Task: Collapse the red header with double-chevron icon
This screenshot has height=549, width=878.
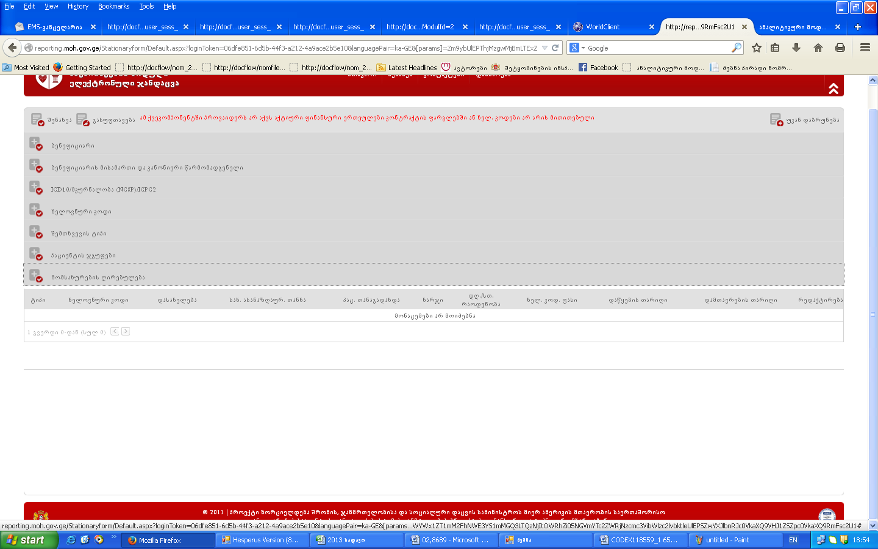Action: 833,88
